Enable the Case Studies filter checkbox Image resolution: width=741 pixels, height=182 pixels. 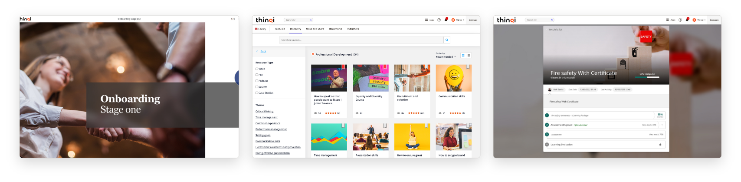(257, 93)
